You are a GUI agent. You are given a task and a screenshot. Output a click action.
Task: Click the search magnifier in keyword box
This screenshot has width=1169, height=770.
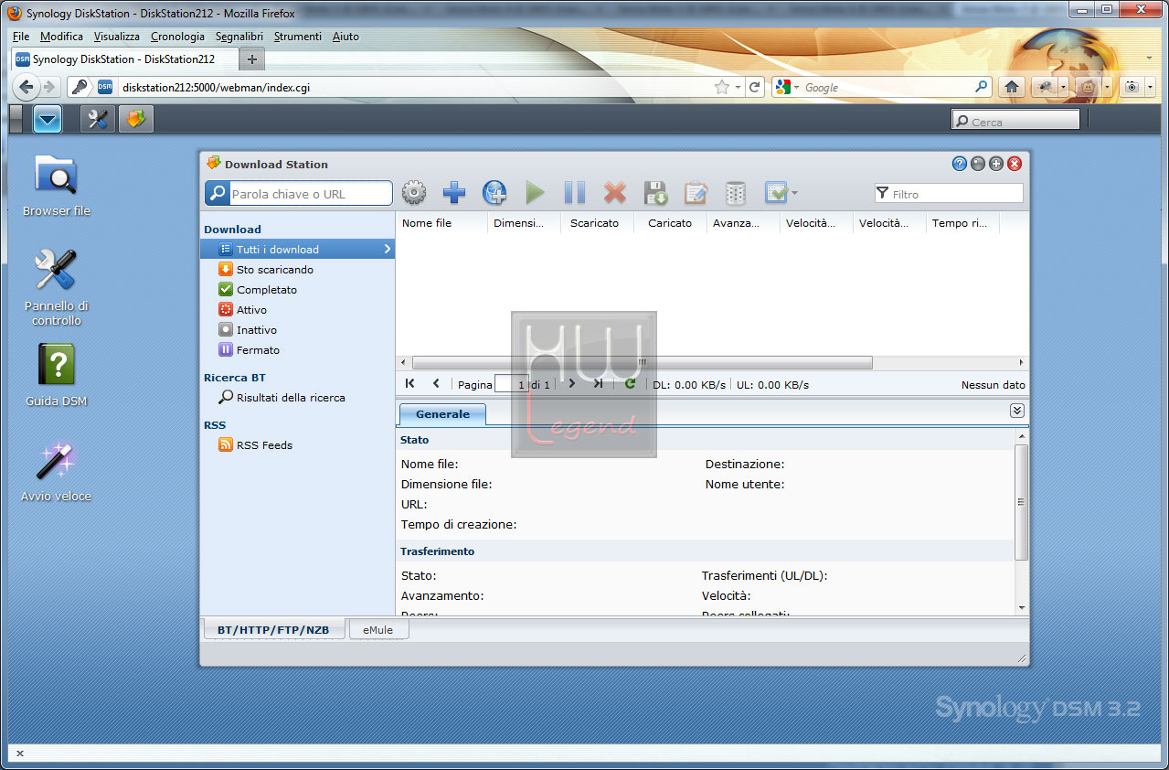pos(217,193)
